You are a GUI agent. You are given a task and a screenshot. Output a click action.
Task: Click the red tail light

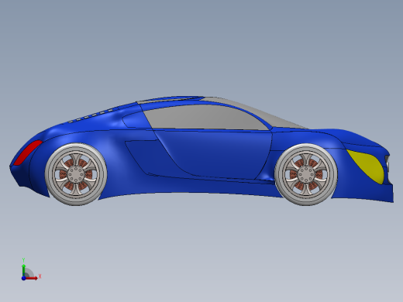click(27, 153)
